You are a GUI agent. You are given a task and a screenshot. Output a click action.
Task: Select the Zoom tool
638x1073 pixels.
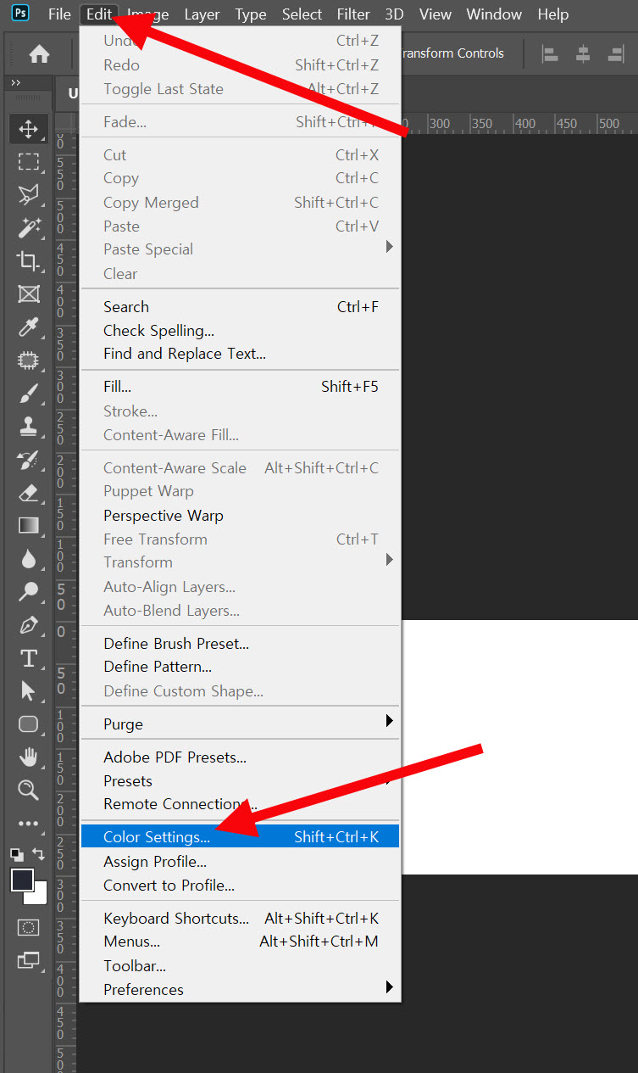point(29,791)
